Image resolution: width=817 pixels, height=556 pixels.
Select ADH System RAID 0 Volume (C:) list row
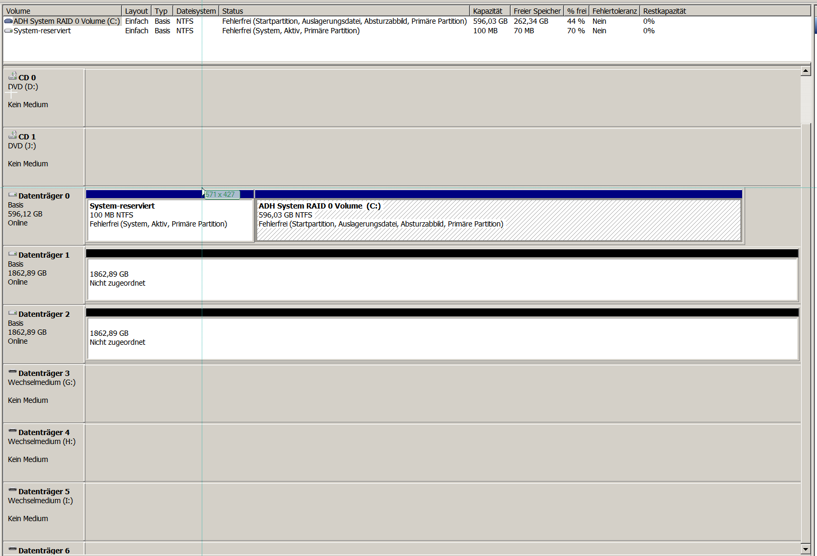coord(407,21)
